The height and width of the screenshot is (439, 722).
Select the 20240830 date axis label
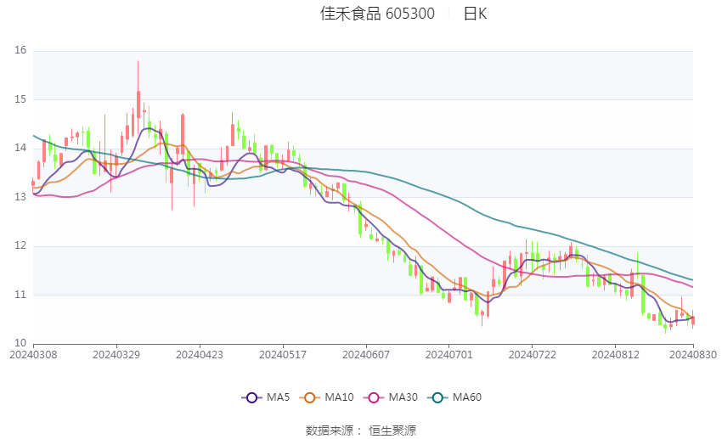click(x=693, y=355)
